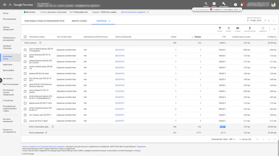Click the green enabled status dot

coord(25,12)
